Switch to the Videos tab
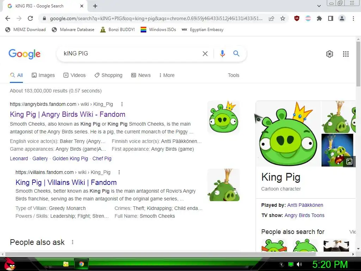This screenshot has width=361, height=271. click(75, 76)
